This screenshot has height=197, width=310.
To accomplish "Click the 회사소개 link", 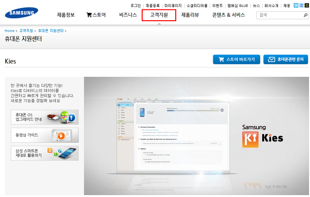I will [271, 5].
